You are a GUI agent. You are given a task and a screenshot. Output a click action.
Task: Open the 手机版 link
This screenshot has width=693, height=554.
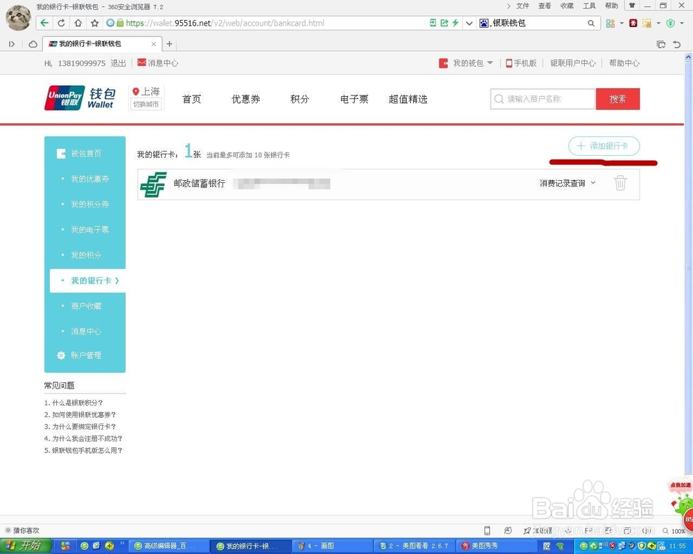[x=521, y=63]
